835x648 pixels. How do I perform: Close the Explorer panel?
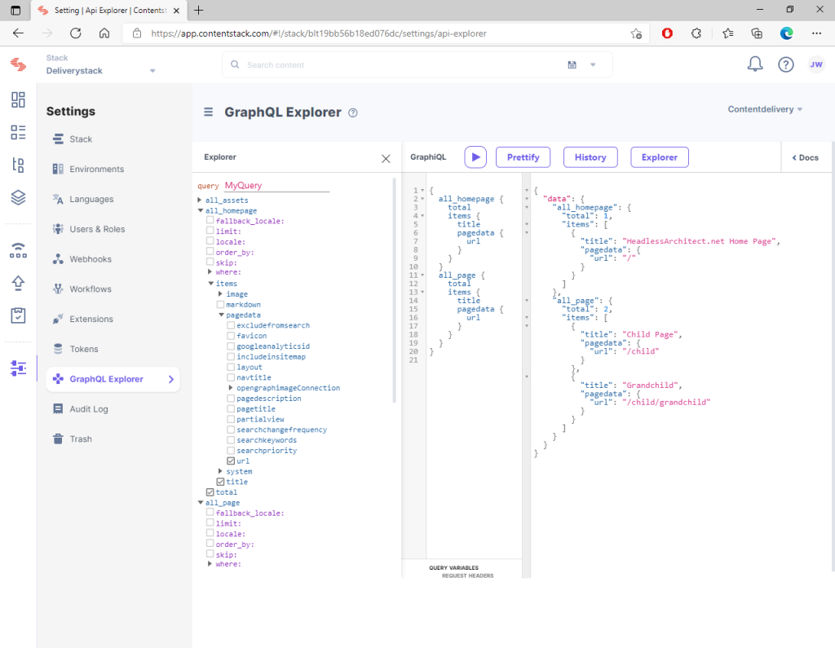(x=386, y=158)
